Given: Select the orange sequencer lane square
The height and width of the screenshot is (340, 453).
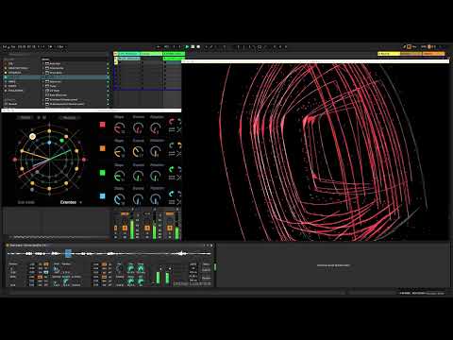Looking at the screenshot, I should pos(103,148).
